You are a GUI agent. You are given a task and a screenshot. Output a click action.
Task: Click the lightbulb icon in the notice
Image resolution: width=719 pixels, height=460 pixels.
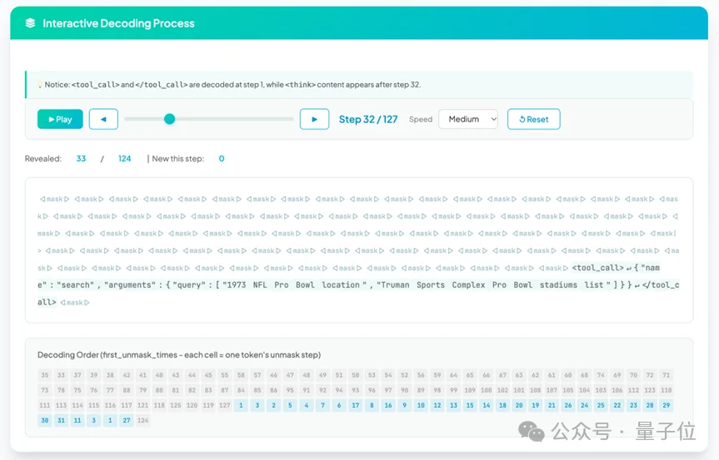click(x=39, y=85)
